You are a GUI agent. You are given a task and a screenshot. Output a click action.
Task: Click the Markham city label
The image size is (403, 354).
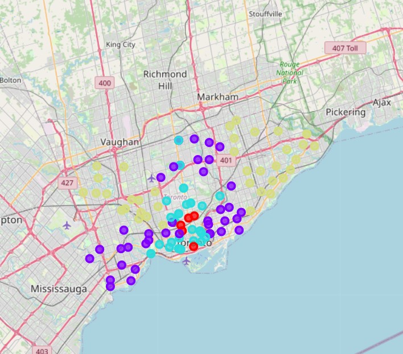(x=218, y=97)
